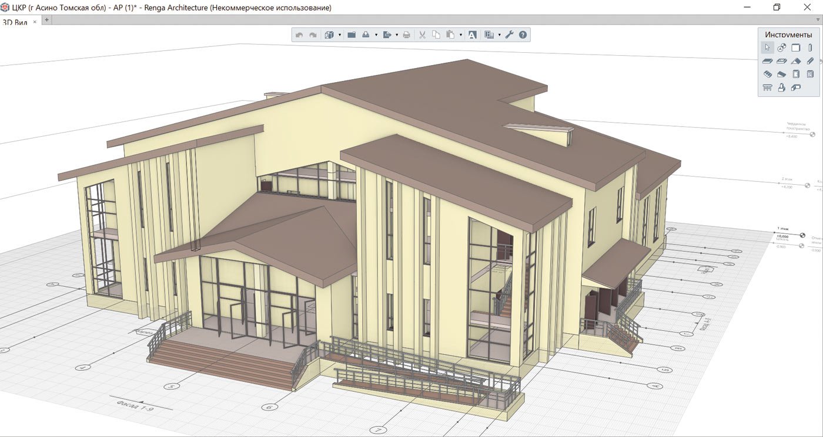823x437 pixels.
Task: Select the Wall tool in Инструменты
Action: [796, 48]
